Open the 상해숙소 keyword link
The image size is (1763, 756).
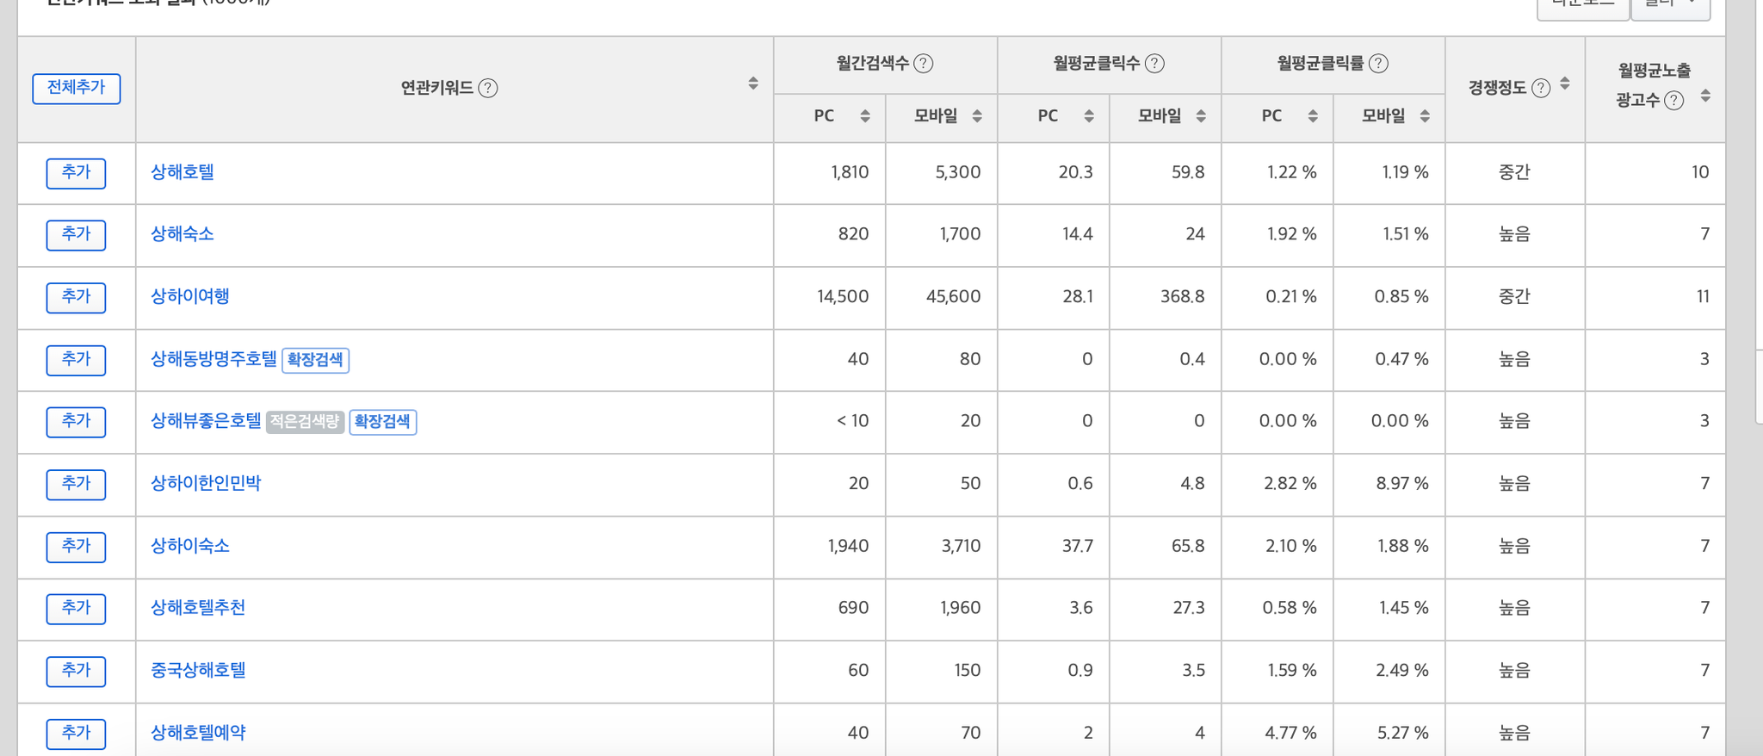[182, 234]
